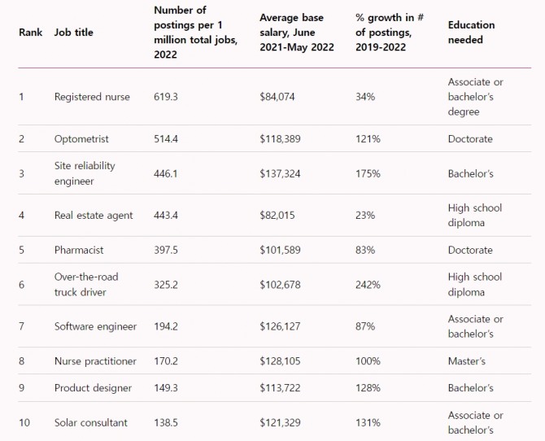The width and height of the screenshot is (545, 441).
Task: Select the Registered nurse job title
Action: point(92,97)
